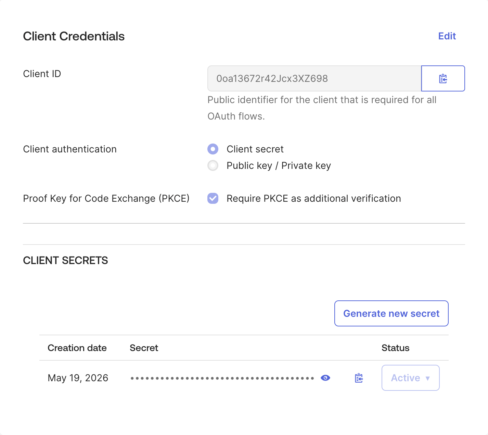Click the Client ID label
Screen dimensions: 488x435
tap(42, 74)
